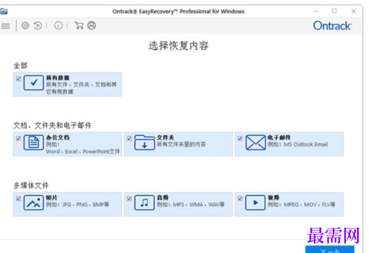This screenshot has height=253, width=370.
Task: Click the 照片 picture icon
Action: [x=34, y=203]
